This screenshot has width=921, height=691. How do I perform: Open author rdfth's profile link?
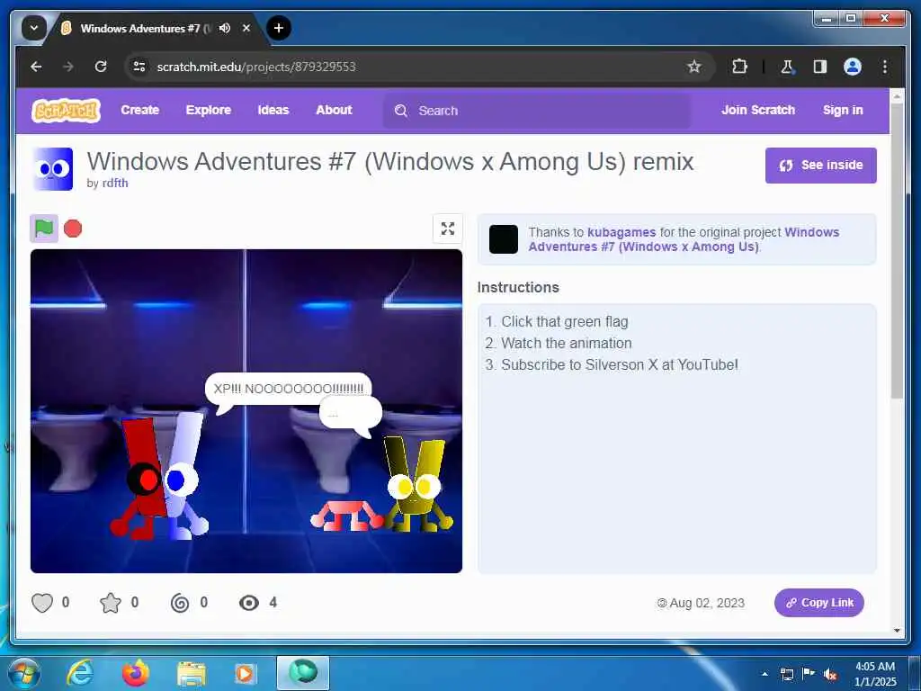pyautogui.click(x=115, y=183)
